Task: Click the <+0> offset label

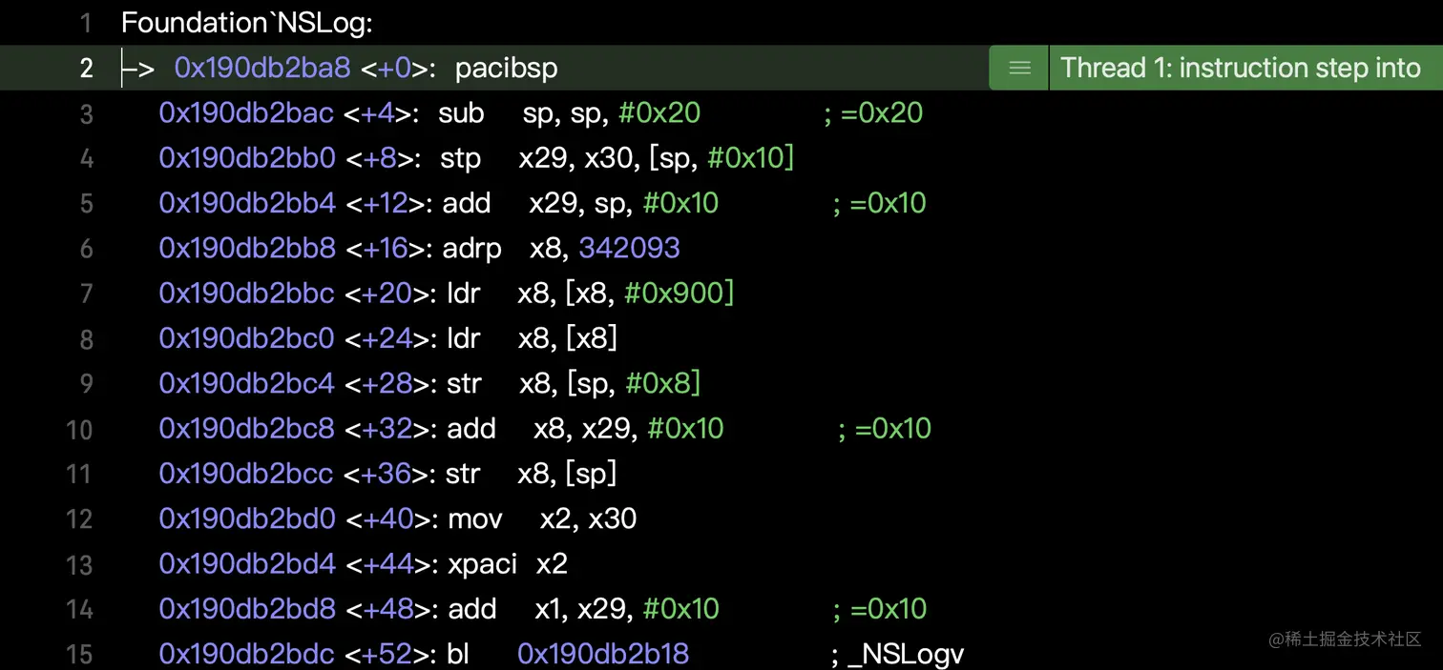Action: [398, 68]
